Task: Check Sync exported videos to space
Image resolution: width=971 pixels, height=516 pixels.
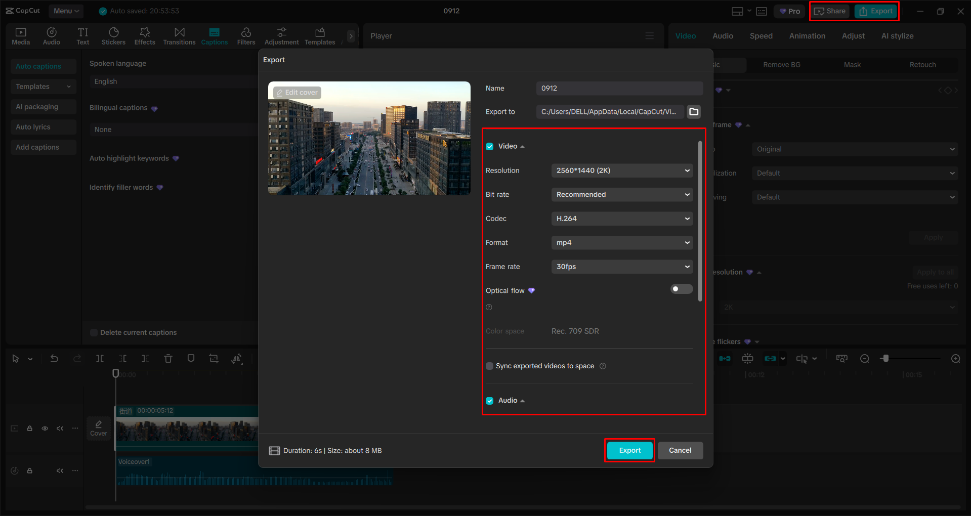Action: click(x=489, y=366)
